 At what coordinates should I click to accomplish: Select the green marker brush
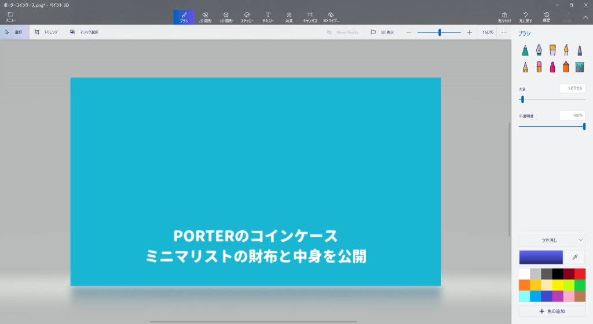[525, 50]
